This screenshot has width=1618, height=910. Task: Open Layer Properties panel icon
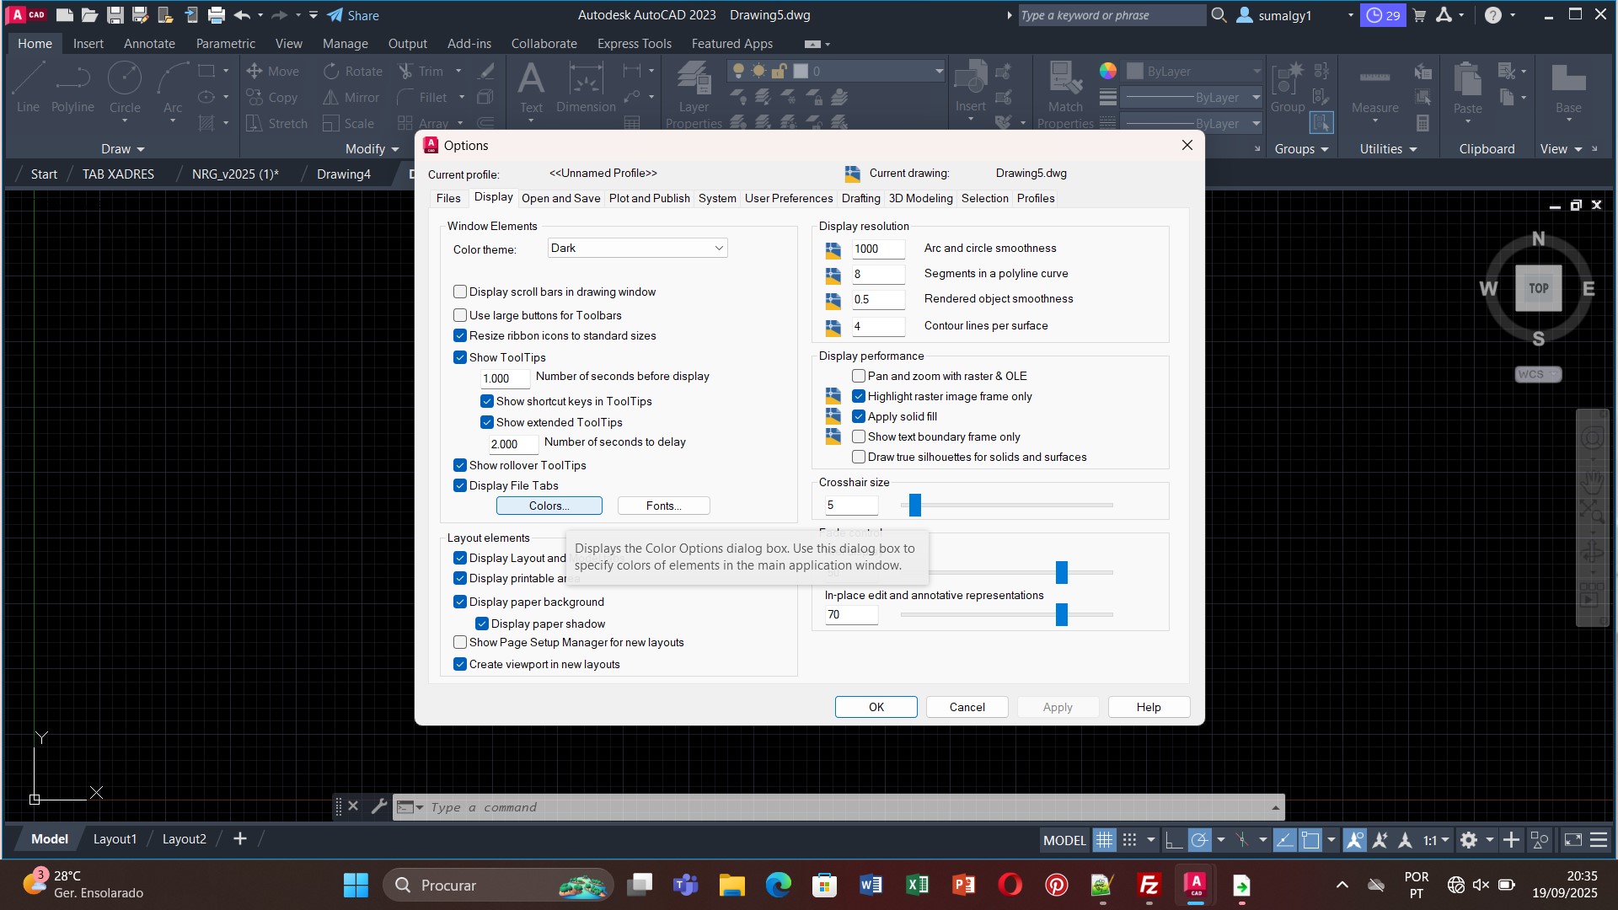pos(694,80)
